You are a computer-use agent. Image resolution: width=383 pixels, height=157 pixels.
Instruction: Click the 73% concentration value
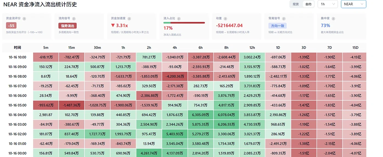[x=325, y=26]
